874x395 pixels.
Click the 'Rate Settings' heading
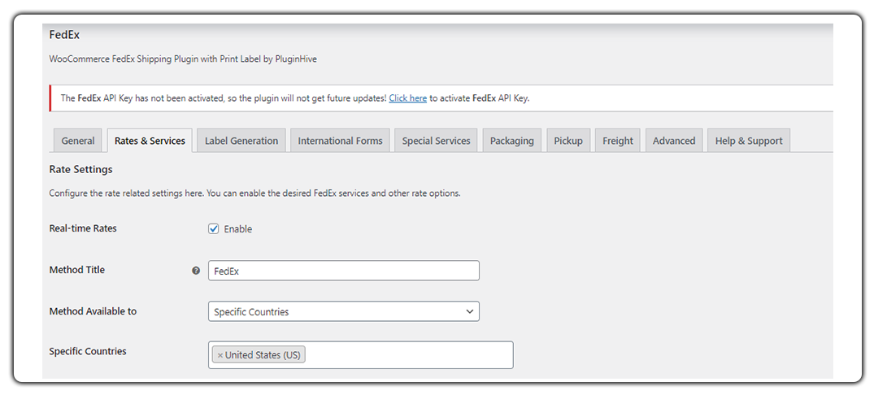tap(80, 169)
